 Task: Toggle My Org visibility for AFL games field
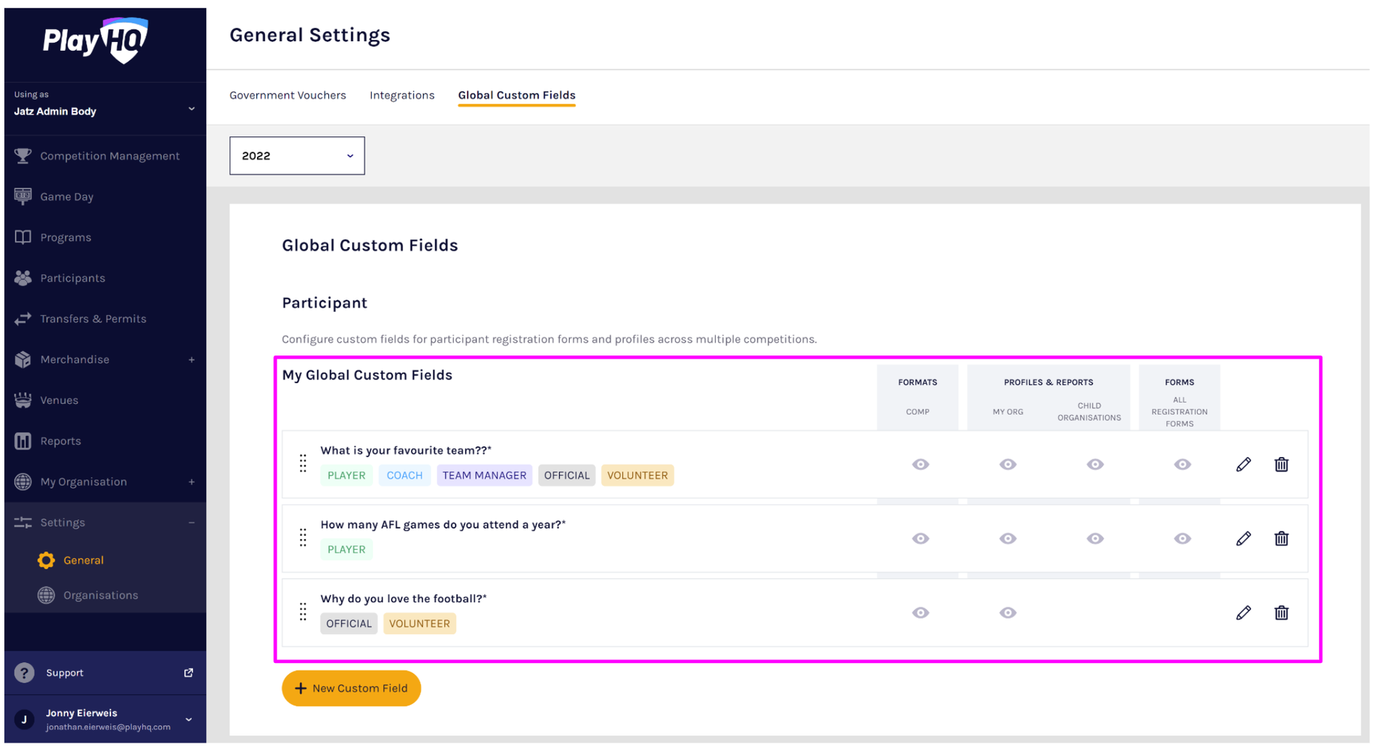[1007, 538]
